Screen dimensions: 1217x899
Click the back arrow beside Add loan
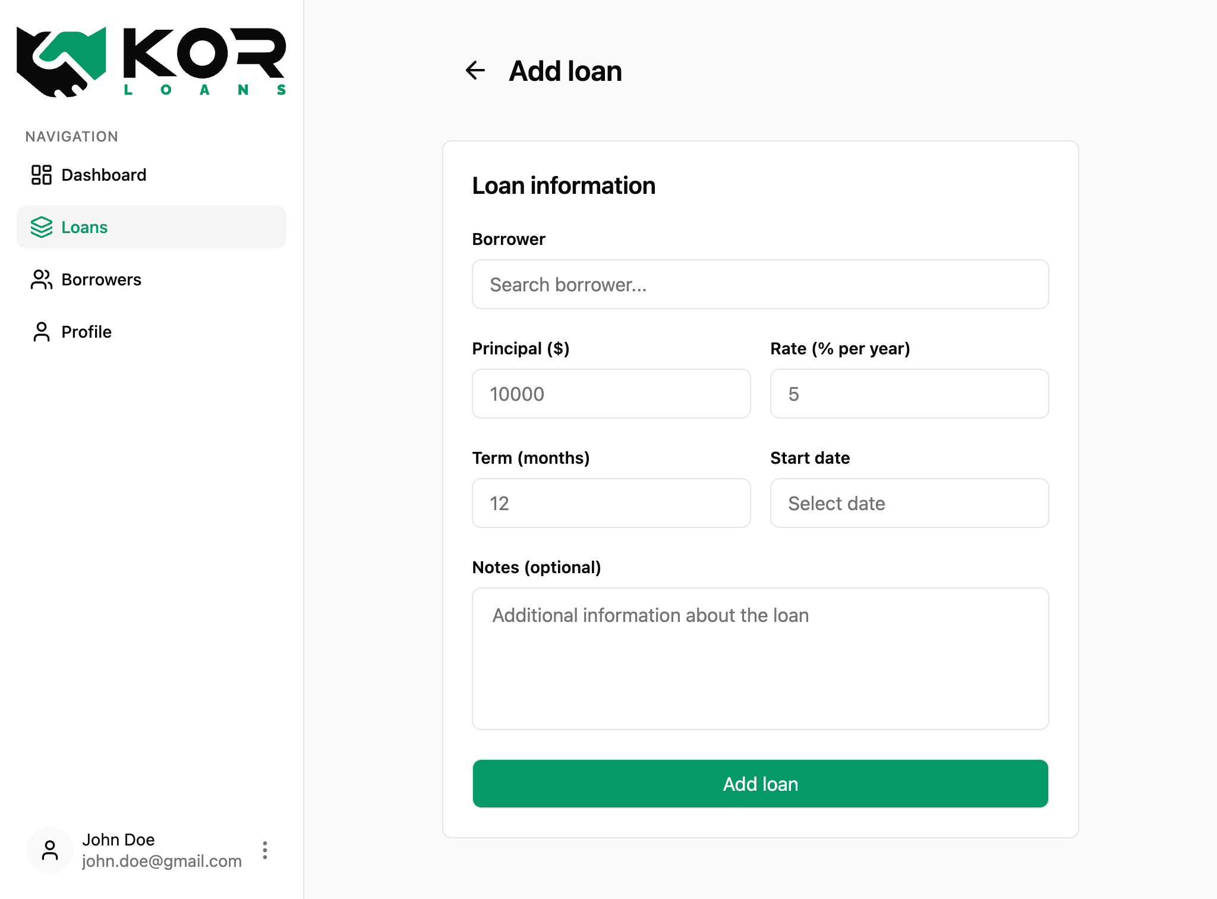(474, 71)
